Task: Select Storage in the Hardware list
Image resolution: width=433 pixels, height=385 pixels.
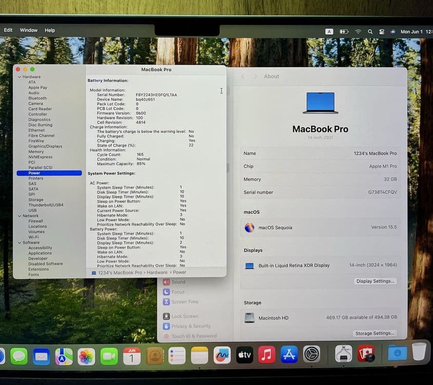Action: pyautogui.click(x=36, y=200)
